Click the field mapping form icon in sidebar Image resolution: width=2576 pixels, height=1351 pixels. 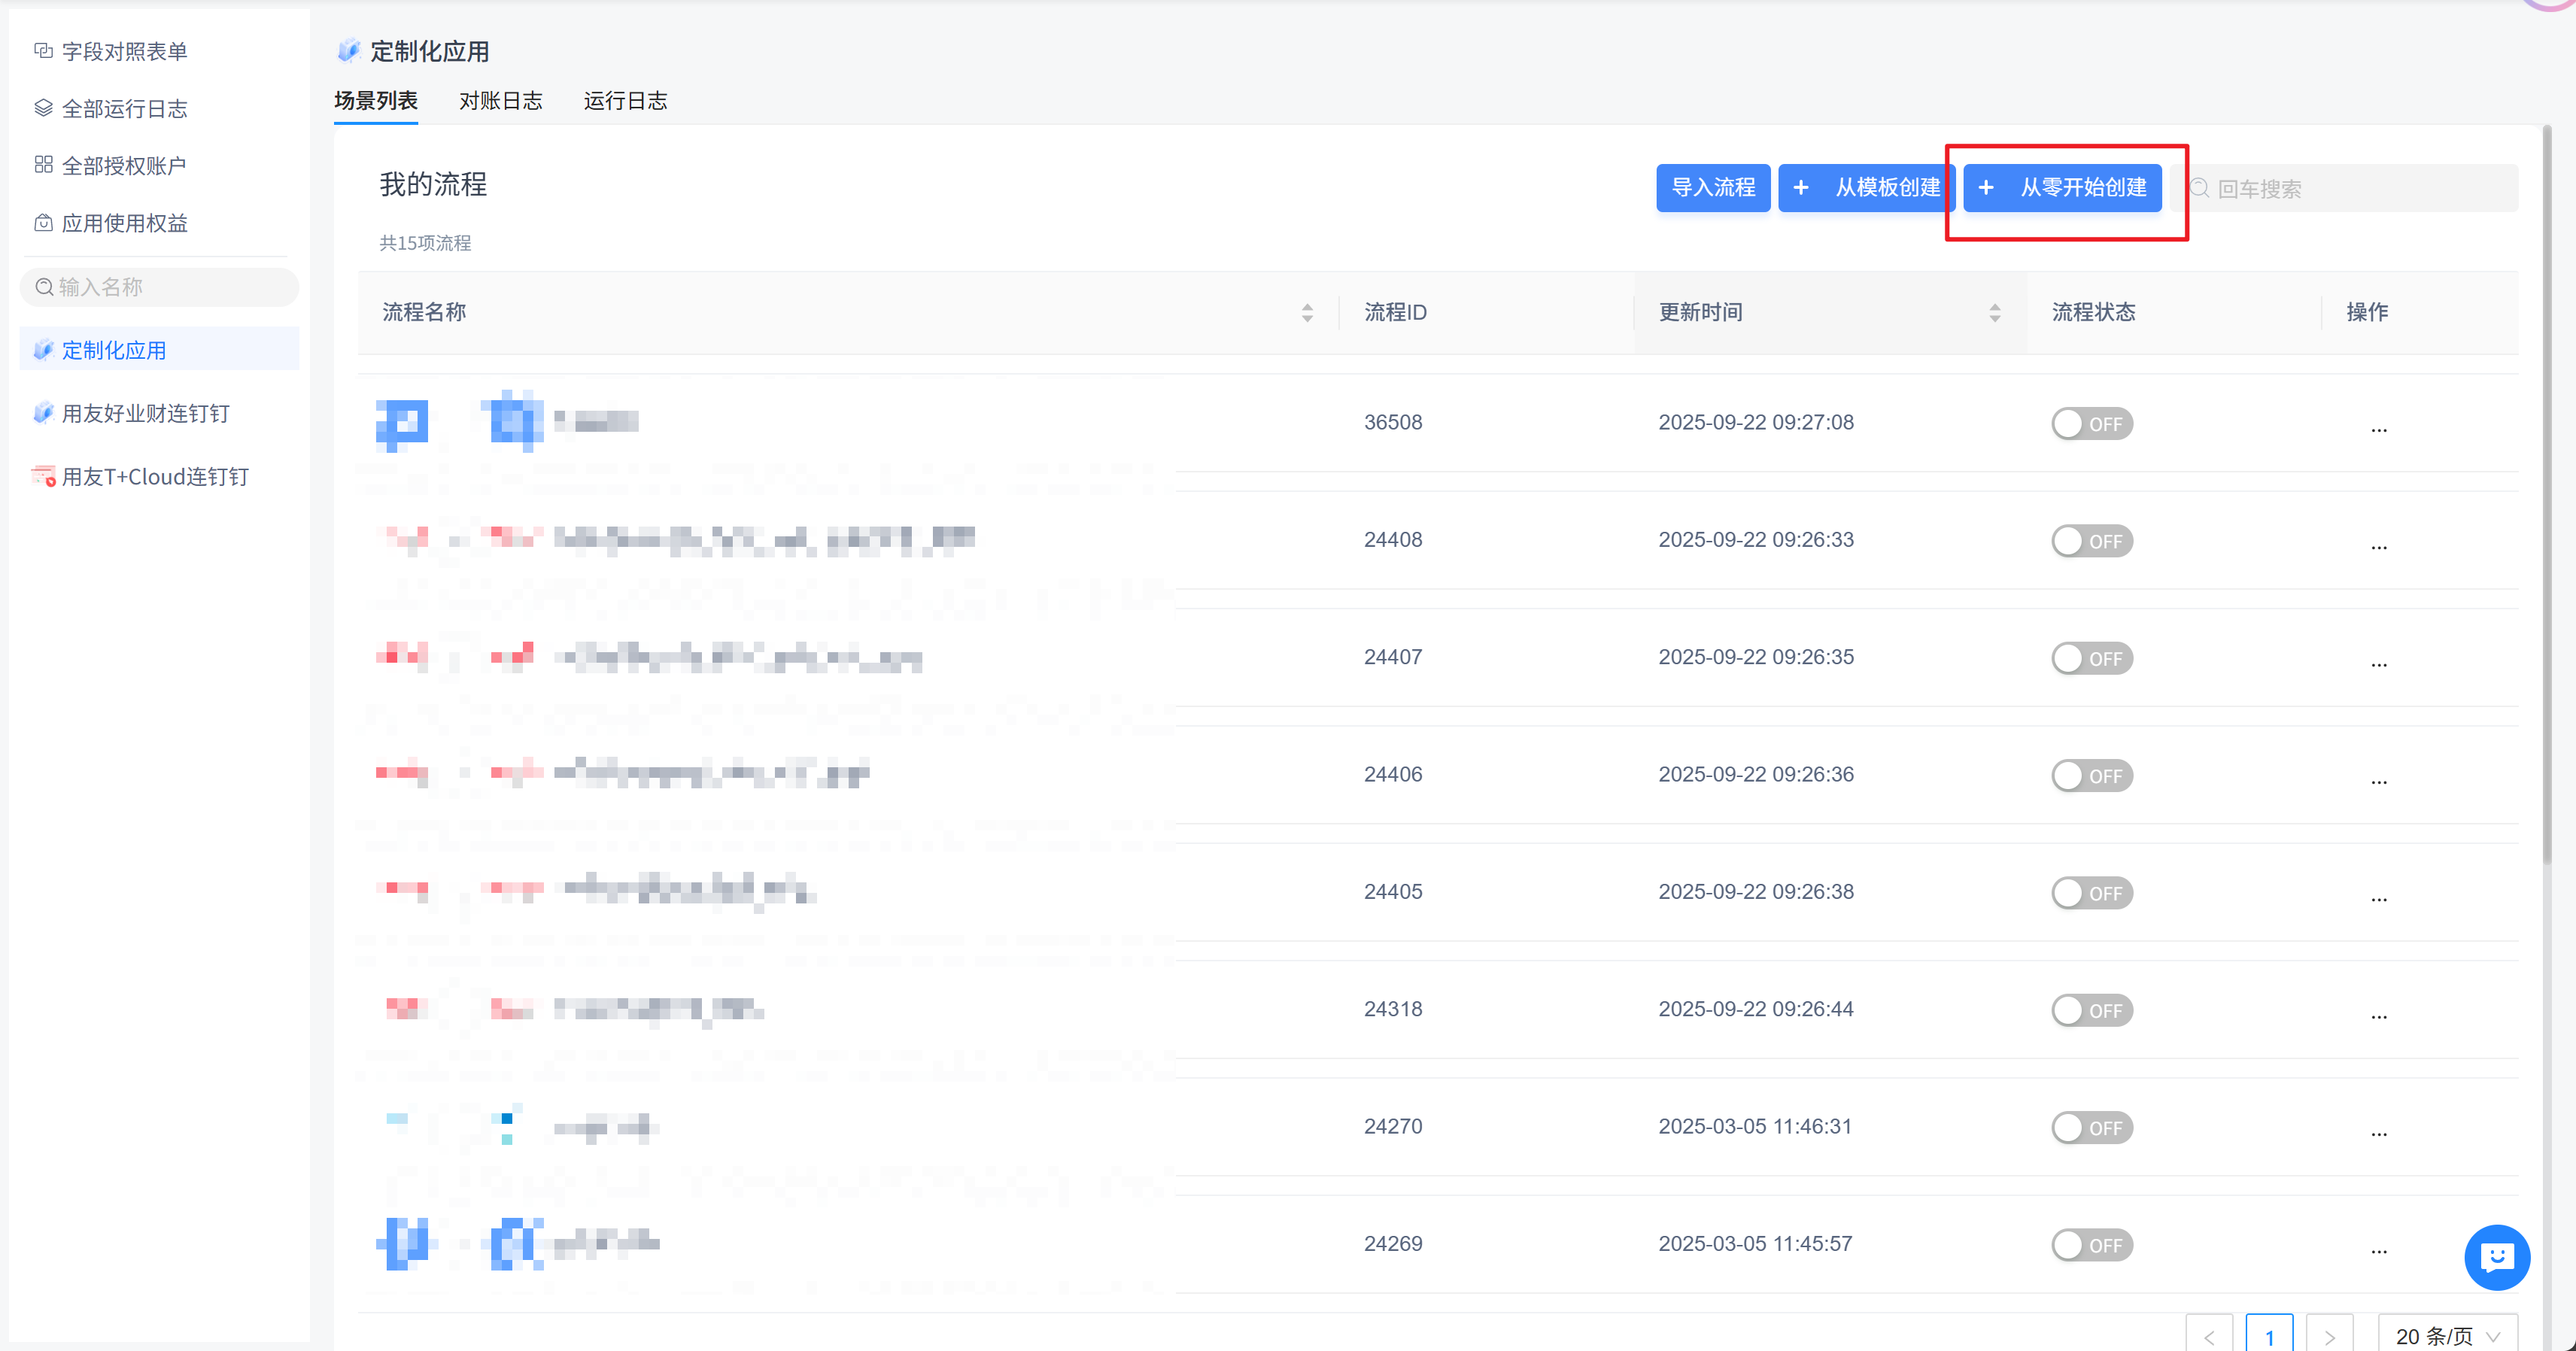point(43,50)
